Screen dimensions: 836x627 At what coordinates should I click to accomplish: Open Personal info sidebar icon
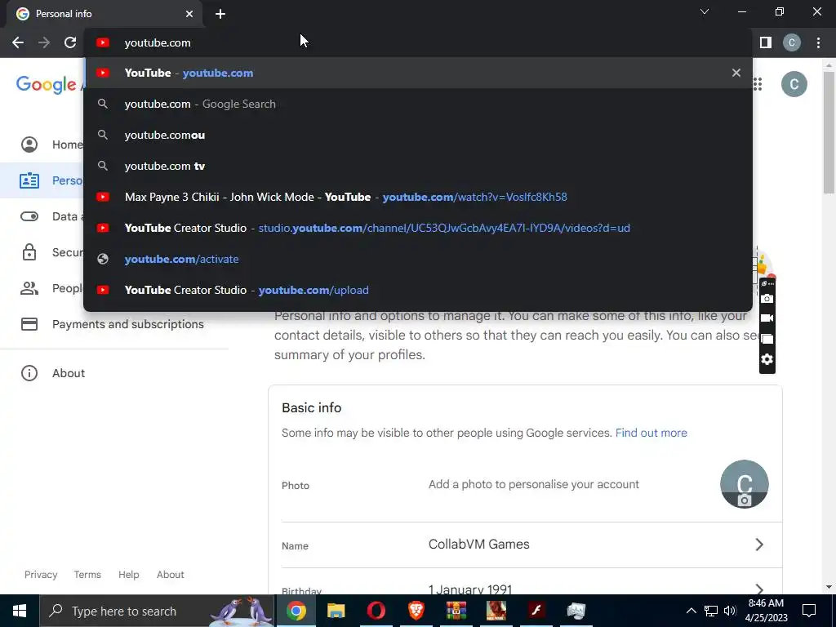point(29,180)
